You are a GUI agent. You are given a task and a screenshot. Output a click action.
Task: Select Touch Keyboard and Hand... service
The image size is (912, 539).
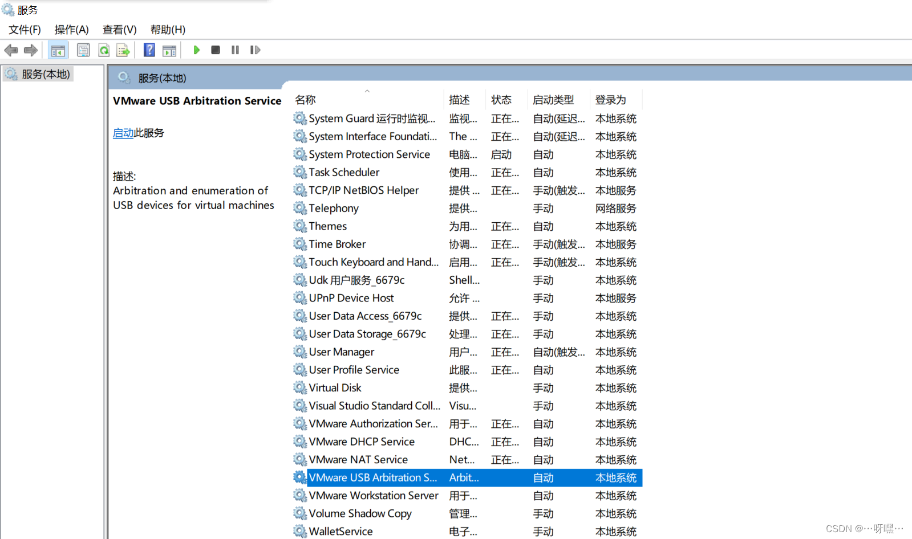tap(468, 262)
